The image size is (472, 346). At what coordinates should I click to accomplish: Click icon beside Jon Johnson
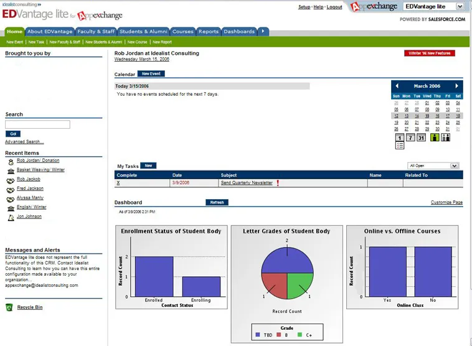[x=11, y=218]
